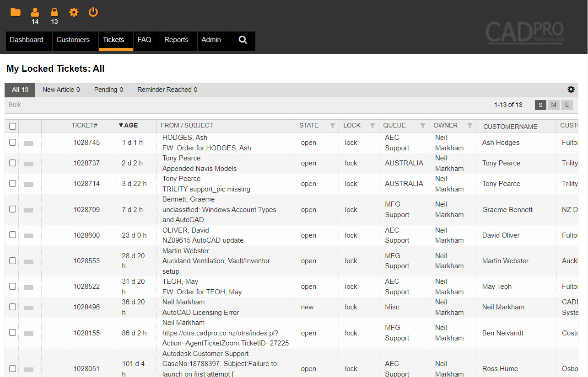Open ticket subject 'Appended Navis Models'
588x377 pixels.
tap(200, 169)
